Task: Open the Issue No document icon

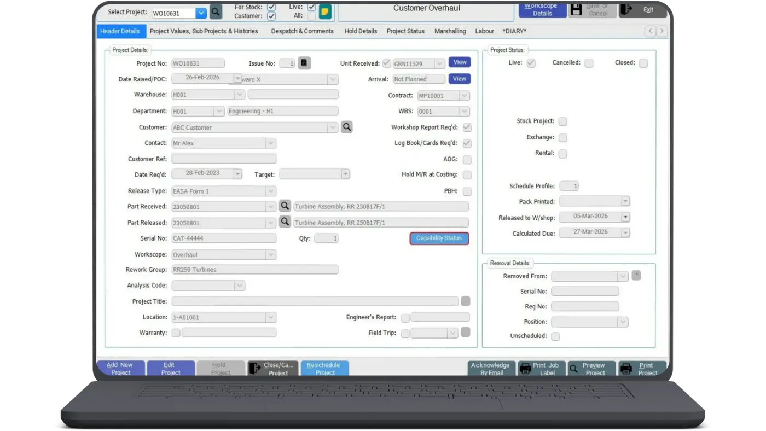Action: pyautogui.click(x=304, y=63)
